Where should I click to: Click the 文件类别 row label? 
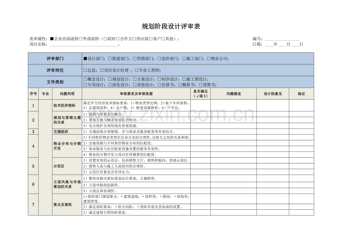pyautogui.click(x=55, y=82)
